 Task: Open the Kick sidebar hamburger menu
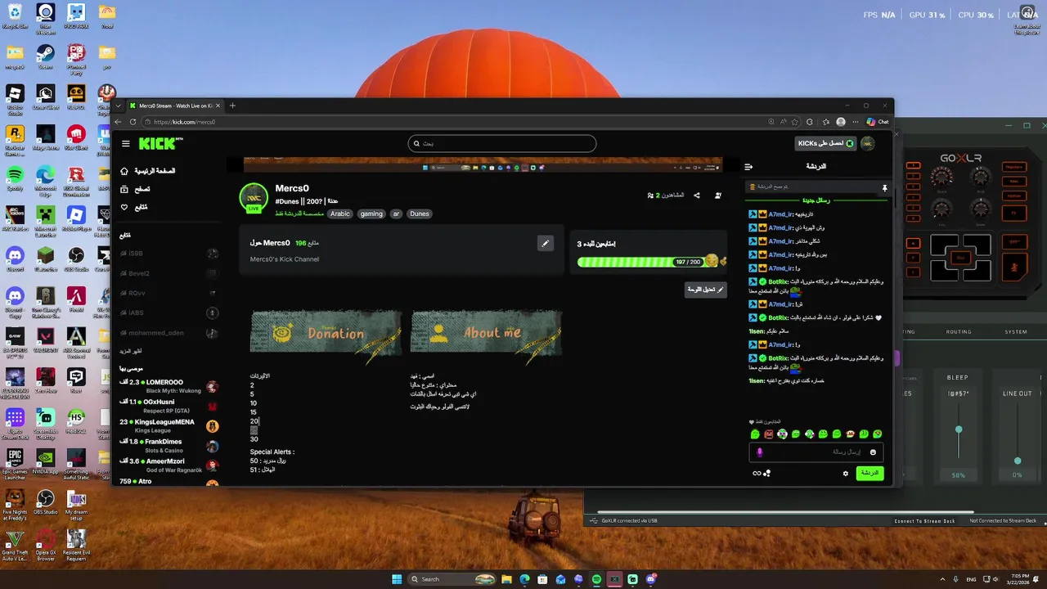pos(126,144)
